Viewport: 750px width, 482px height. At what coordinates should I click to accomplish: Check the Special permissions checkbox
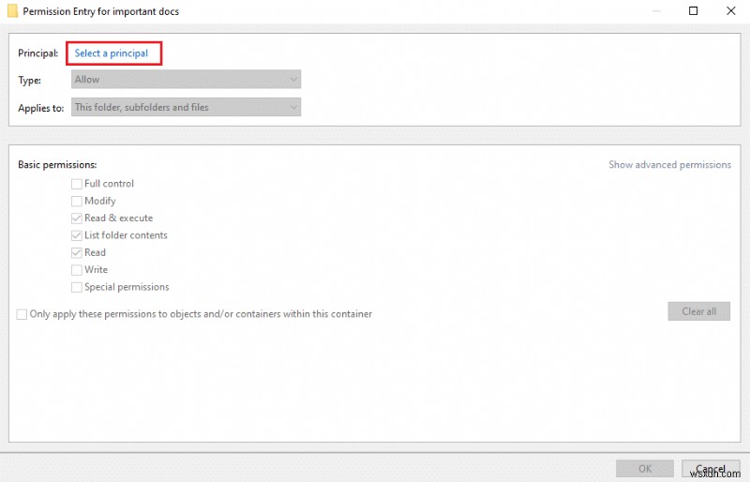[x=77, y=287]
